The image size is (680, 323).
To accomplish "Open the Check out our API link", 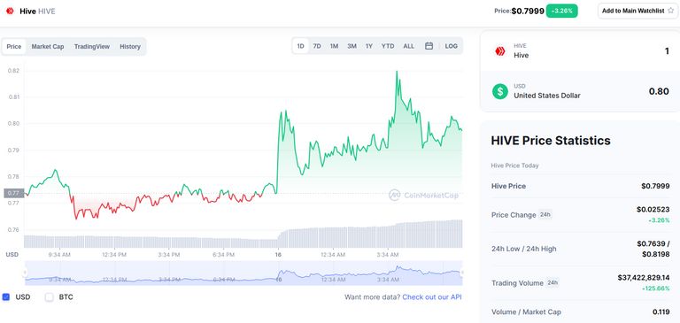I will click(x=432, y=297).
